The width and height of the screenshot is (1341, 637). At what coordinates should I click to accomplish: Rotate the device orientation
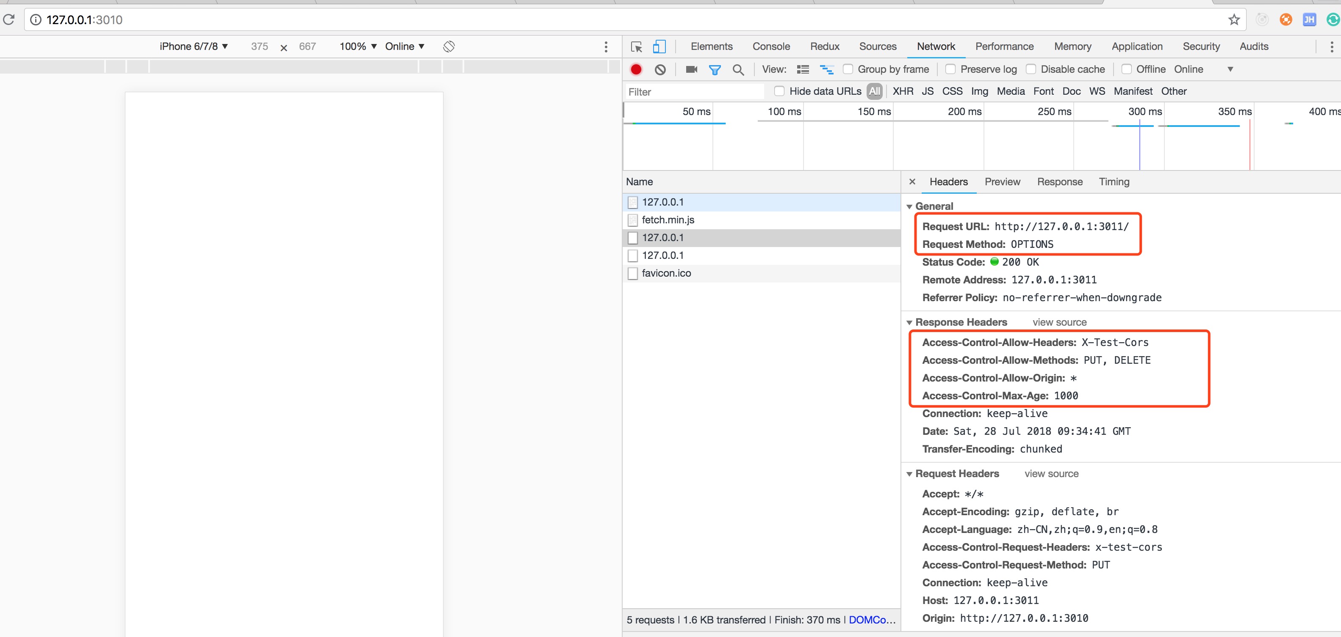[x=449, y=46]
